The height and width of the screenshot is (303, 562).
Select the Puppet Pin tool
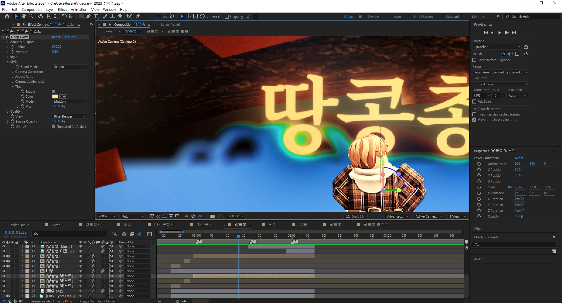point(138,16)
